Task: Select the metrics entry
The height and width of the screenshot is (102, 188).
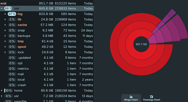Action: point(23,69)
